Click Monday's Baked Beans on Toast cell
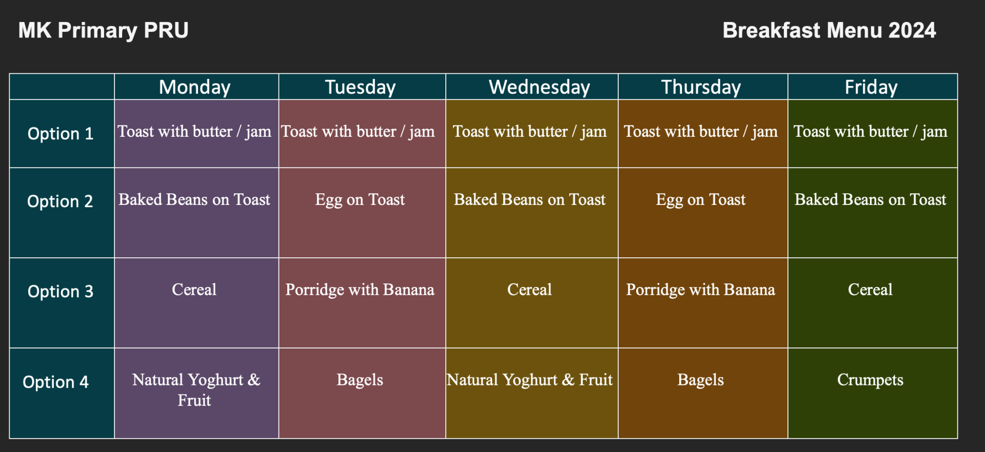Image resolution: width=985 pixels, height=452 pixels. [196, 213]
